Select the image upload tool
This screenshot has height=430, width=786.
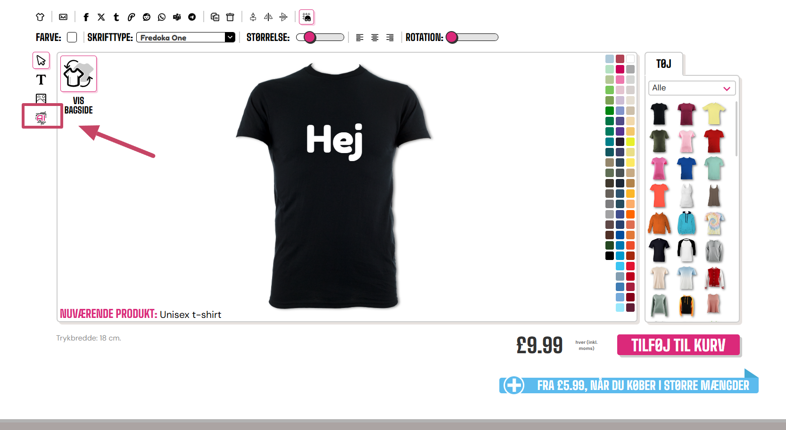click(41, 98)
